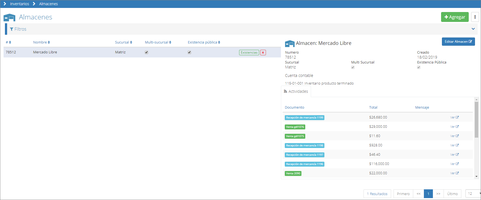This screenshot has height=200, width=481.
Task: Click the 115-01-001 Inventario producto terminado account
Action: pos(319,83)
